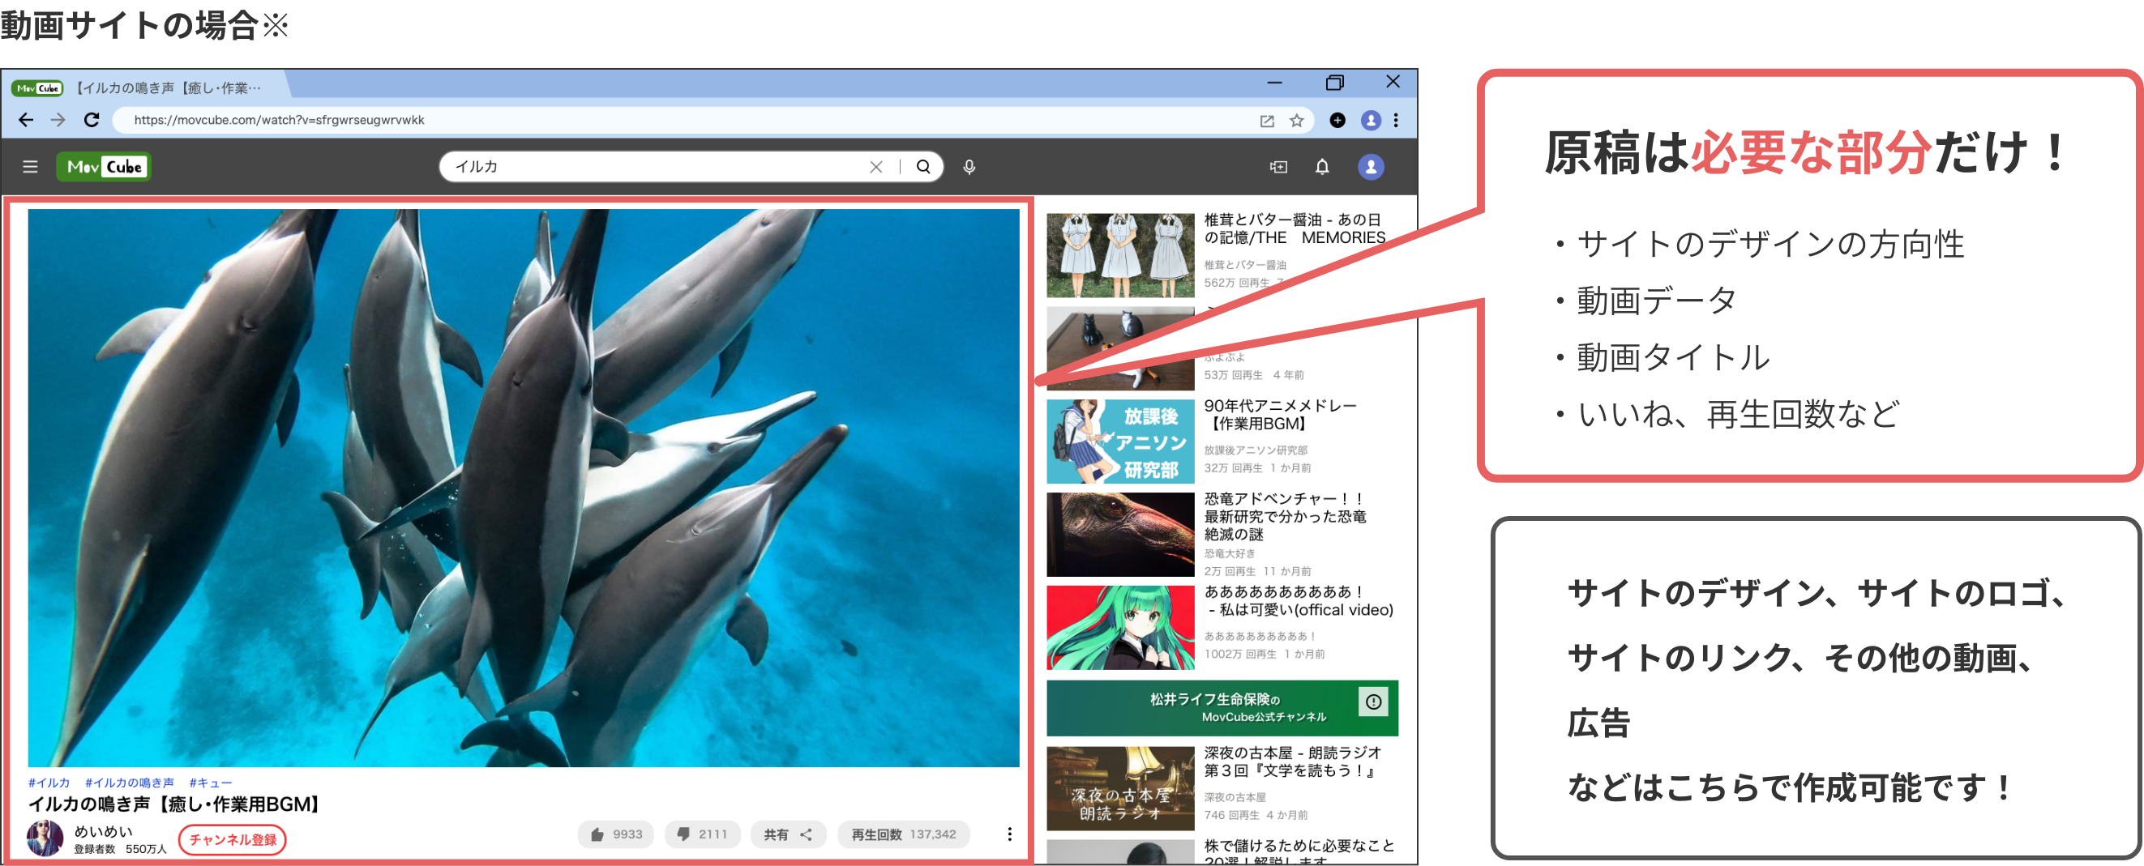Click the チャンネル登録 subscribe button
Image resolution: width=2144 pixels, height=866 pixels.
[232, 839]
